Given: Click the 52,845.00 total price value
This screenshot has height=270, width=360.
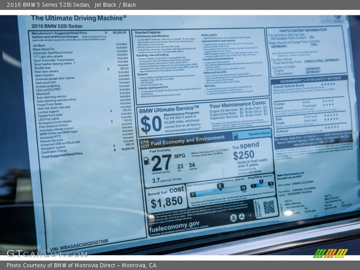Looking at the screenshot, I should click(x=128, y=149).
